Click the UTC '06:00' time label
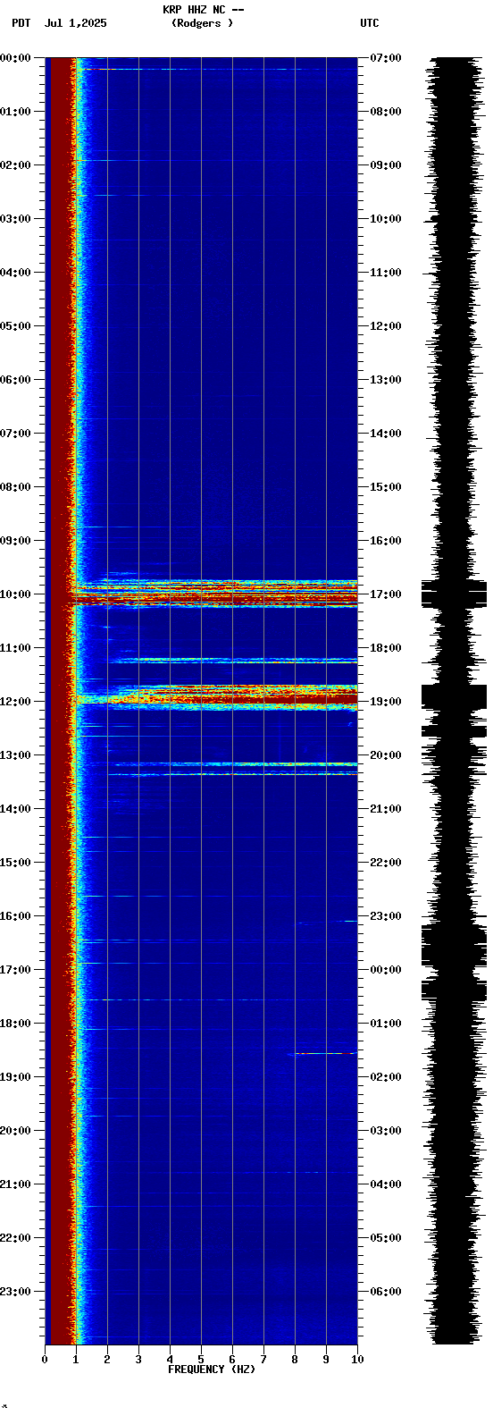 point(385,1292)
